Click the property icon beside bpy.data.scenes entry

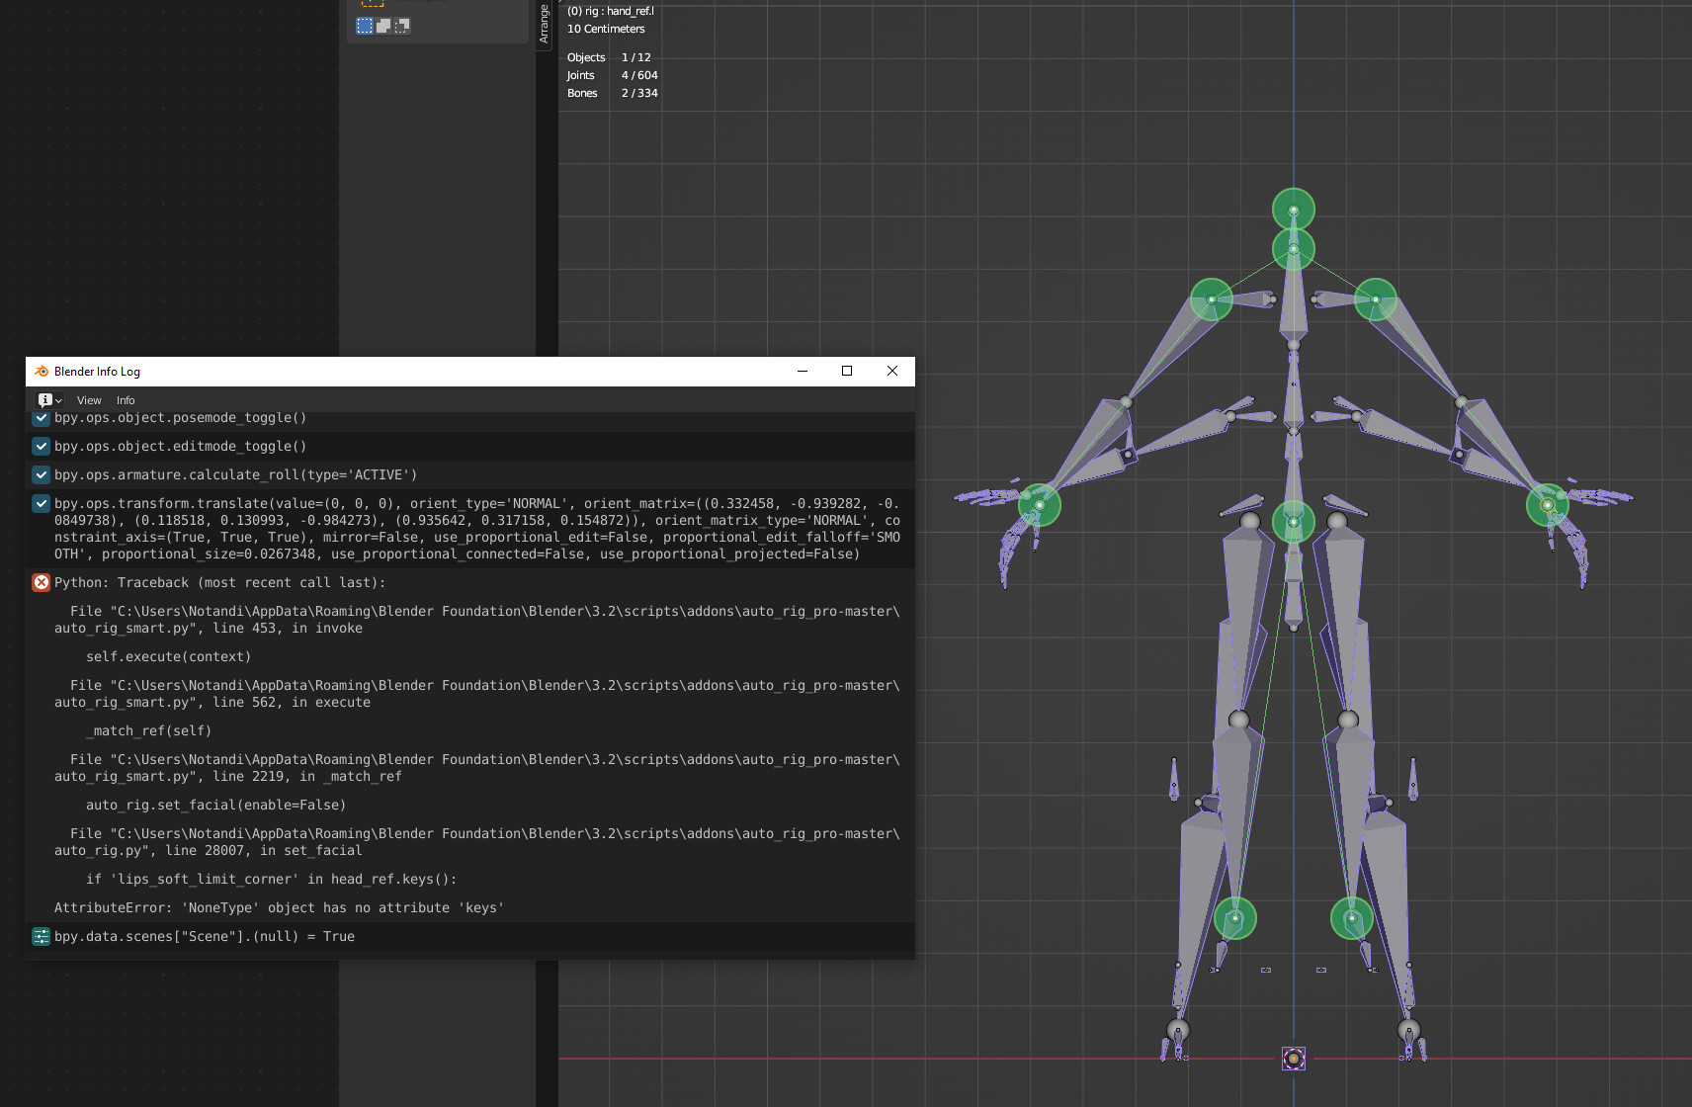coord(42,936)
